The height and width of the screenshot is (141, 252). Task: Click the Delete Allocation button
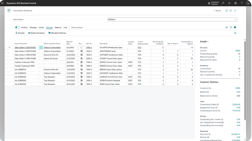pyautogui.click(x=36, y=33)
